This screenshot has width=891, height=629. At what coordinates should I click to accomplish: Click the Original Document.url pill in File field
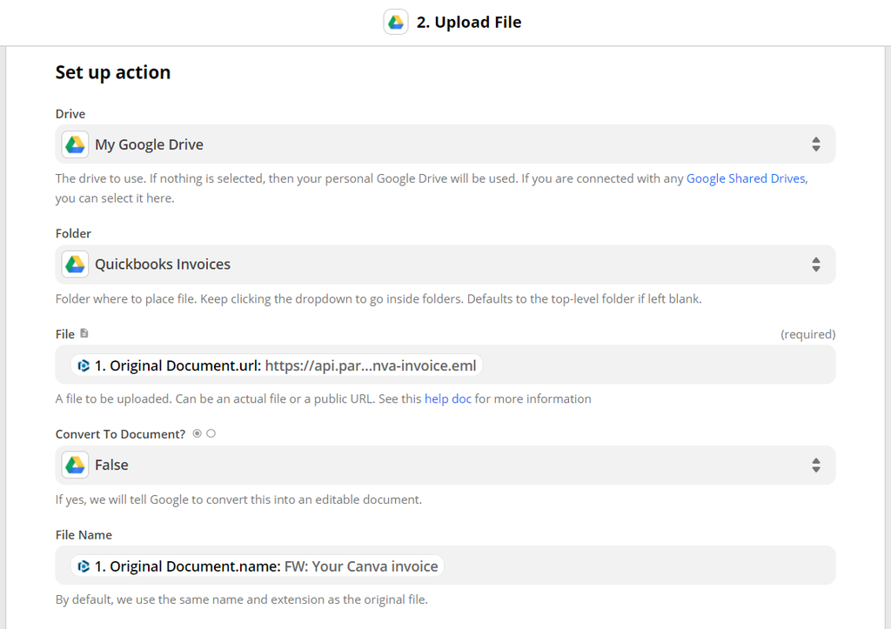[x=277, y=366]
